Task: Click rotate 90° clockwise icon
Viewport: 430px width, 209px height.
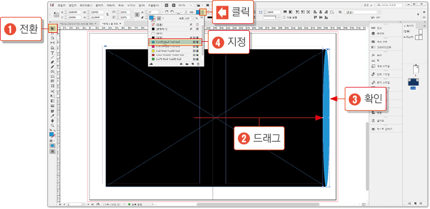Action: 166,12
